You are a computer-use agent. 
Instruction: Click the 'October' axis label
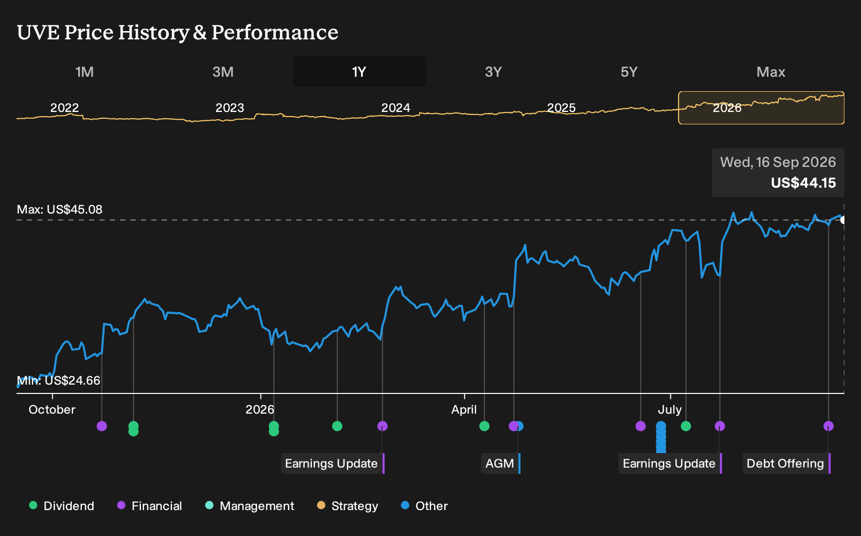pos(52,410)
